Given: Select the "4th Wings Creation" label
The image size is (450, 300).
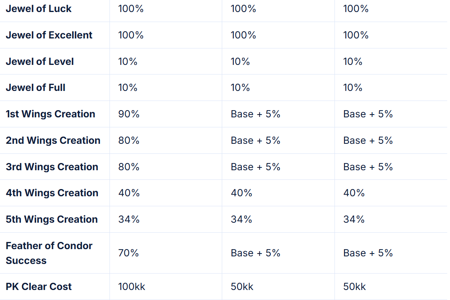Looking at the screenshot, I should coord(52,193).
